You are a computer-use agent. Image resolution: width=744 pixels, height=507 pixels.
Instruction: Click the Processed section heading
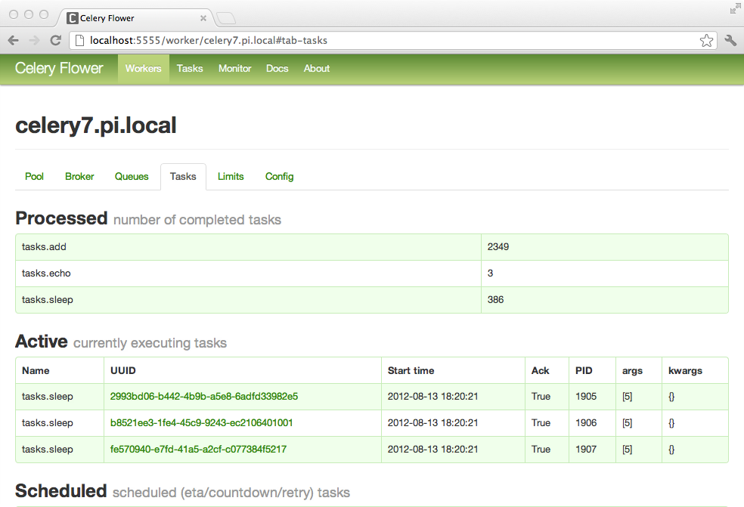click(62, 218)
